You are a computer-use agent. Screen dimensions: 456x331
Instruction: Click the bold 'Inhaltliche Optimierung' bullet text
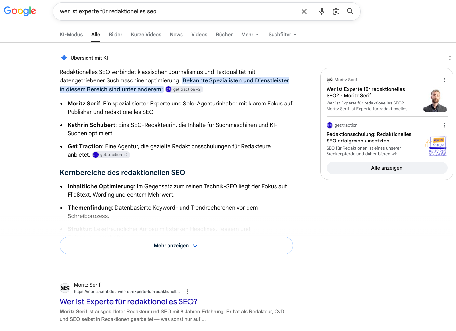pyautogui.click(x=101, y=186)
